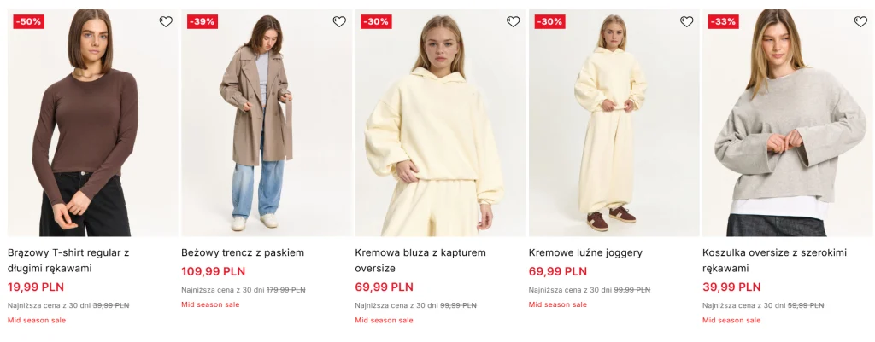Add beige trench coat to wishlist
This screenshot has width=875, height=342.
point(339,22)
